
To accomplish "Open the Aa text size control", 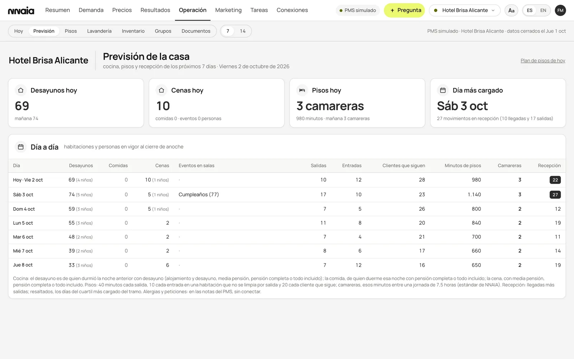I will pos(511,10).
